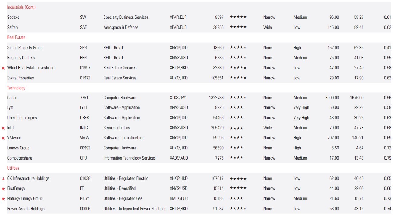This screenshot has width=394, height=215.
Task: Click the four-star rating in the Lyft row
Action: click(236, 108)
